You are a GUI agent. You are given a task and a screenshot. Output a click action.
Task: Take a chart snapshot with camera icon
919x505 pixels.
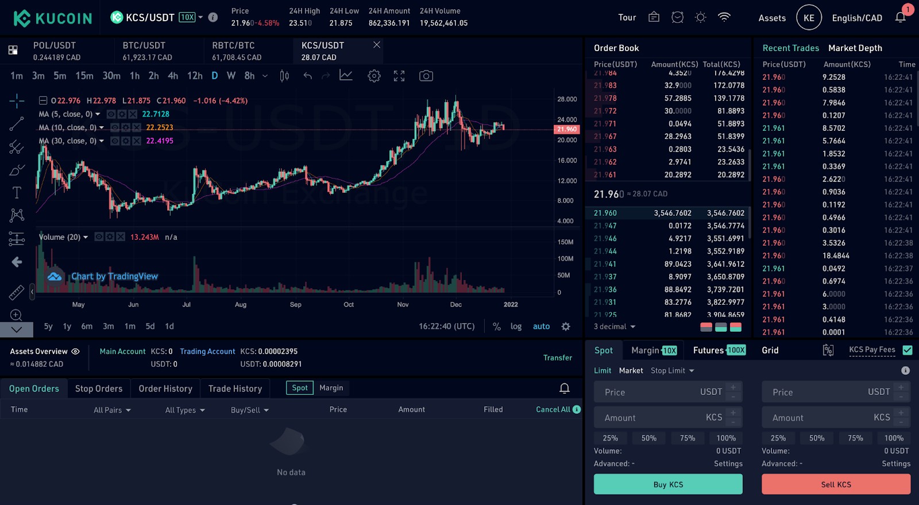(x=426, y=76)
